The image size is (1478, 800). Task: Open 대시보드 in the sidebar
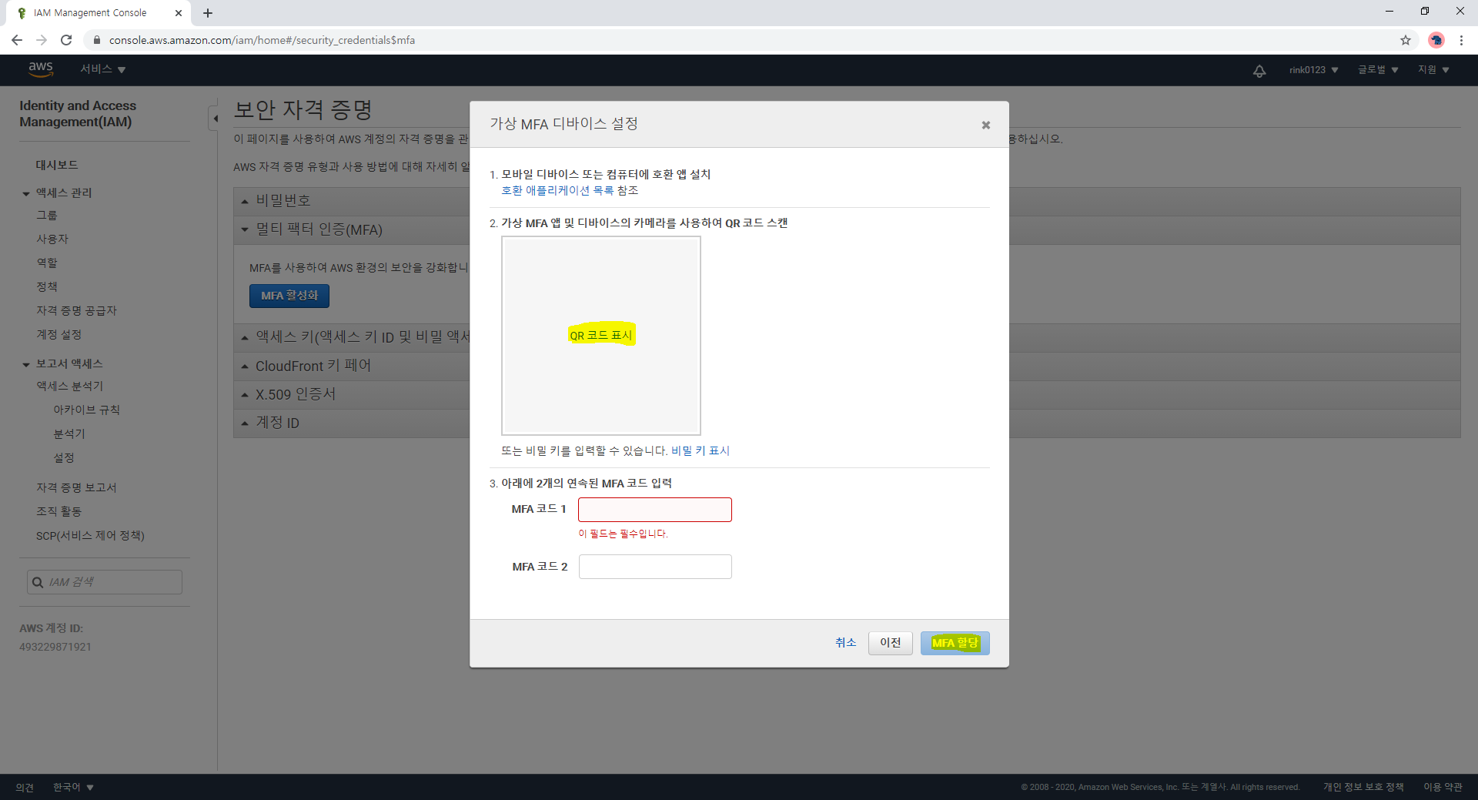point(57,165)
